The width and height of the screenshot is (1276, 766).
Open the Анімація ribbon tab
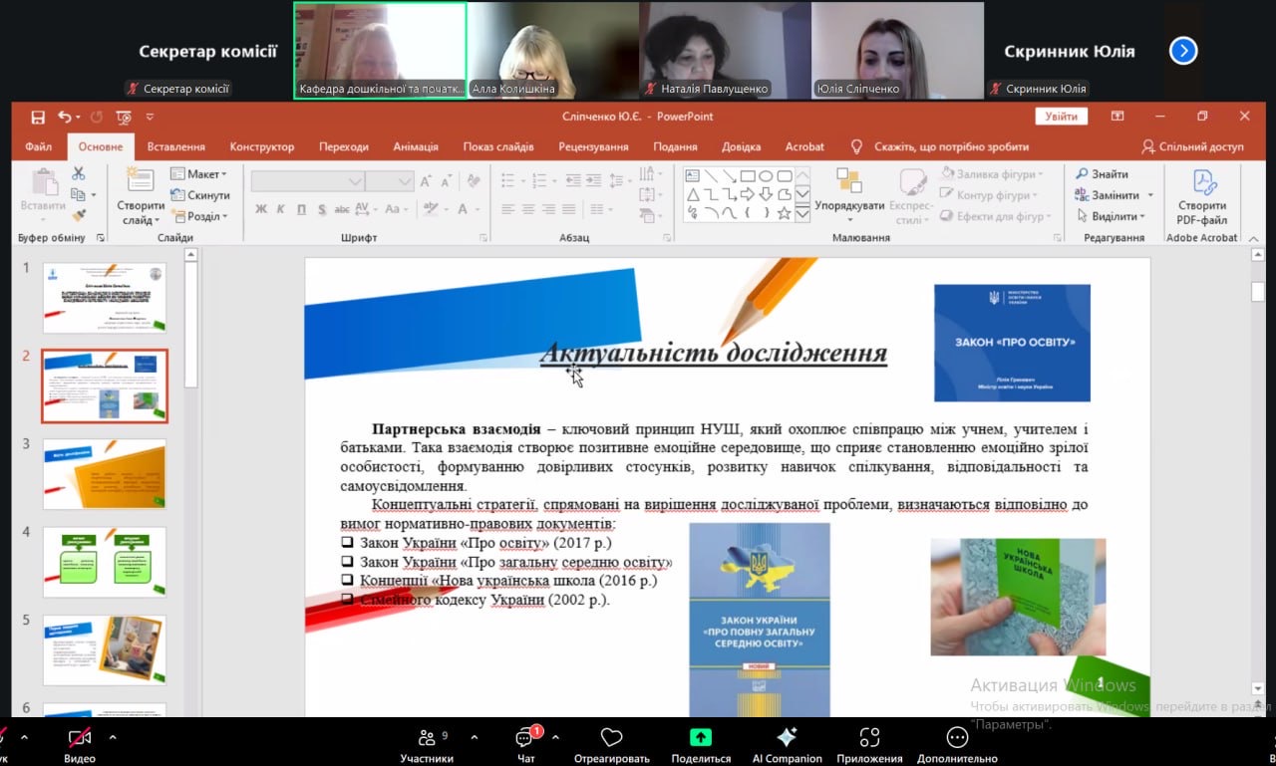click(x=415, y=146)
